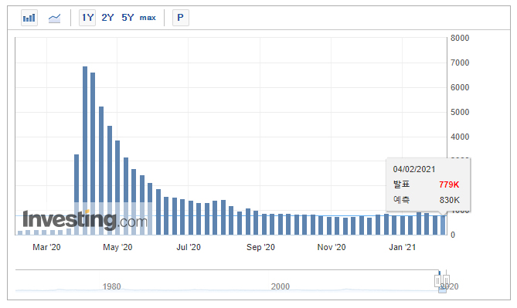Select the max time range
Viewport: 517px width, 308px height.
148,18
